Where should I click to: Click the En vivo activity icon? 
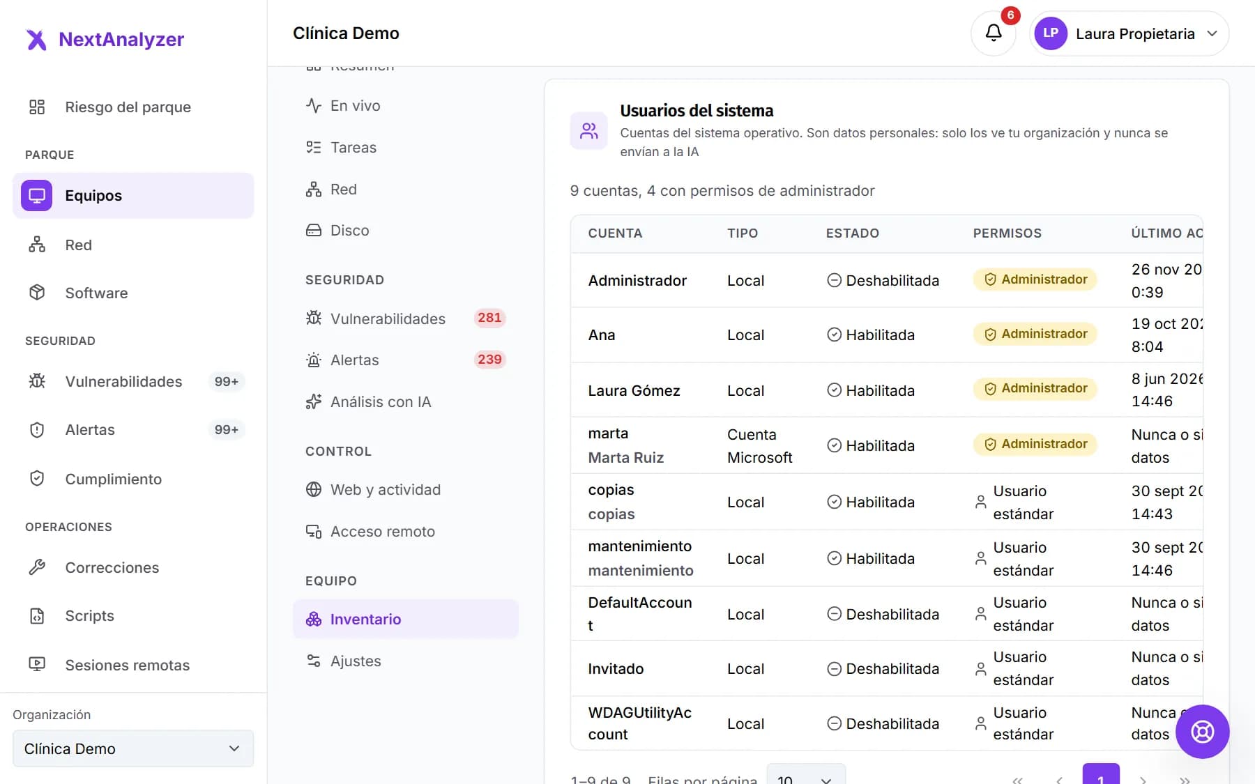pos(314,106)
